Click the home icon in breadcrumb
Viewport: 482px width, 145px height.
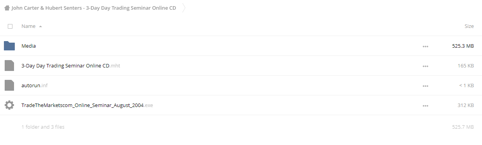7,8
